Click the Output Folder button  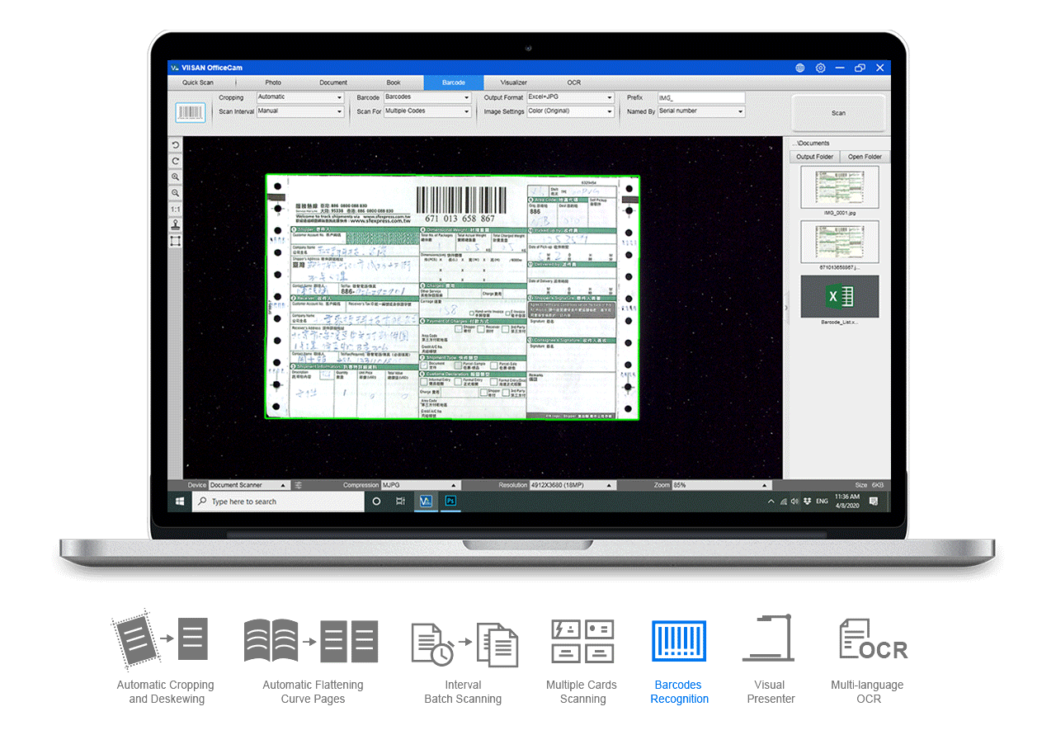pos(814,157)
